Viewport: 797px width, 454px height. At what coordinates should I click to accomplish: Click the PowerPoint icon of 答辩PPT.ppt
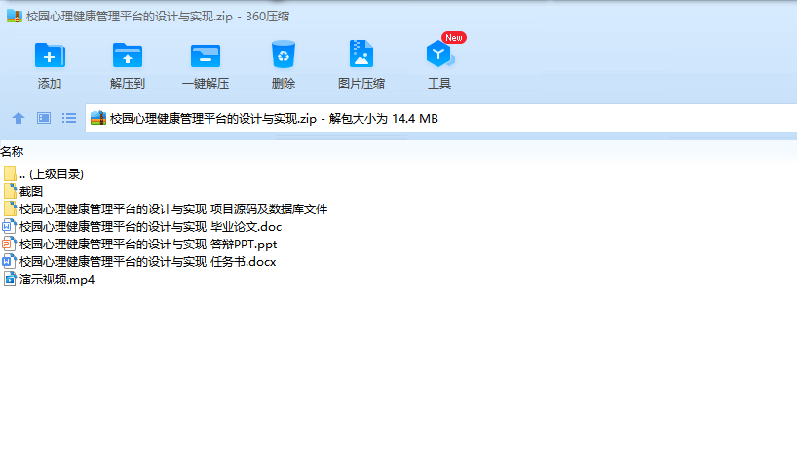pyautogui.click(x=9, y=245)
